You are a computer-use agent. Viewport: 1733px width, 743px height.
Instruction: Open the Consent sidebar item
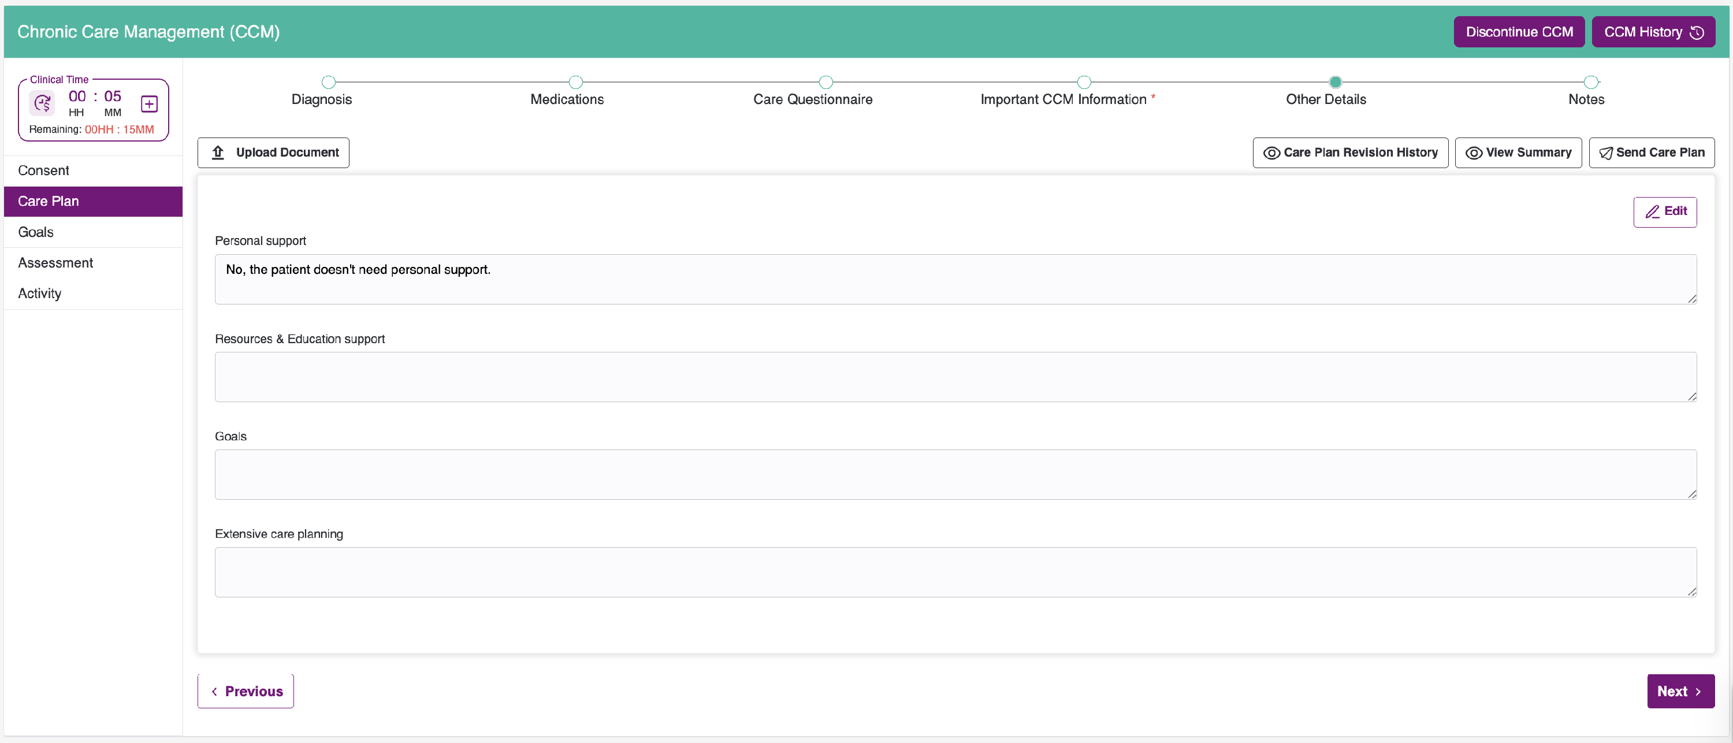[x=44, y=171]
